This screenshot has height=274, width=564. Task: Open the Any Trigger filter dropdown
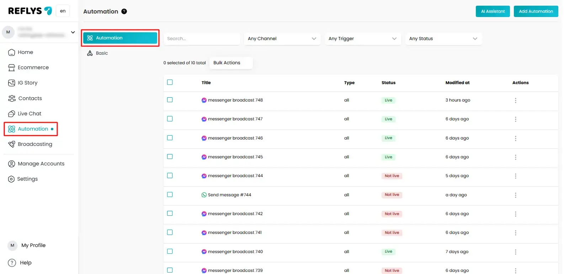pos(362,39)
